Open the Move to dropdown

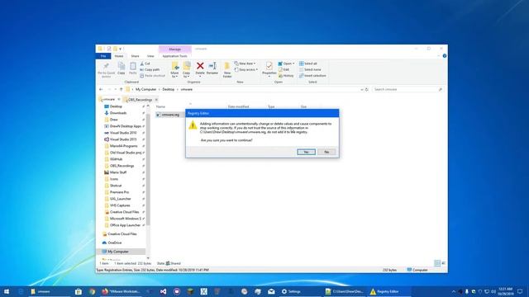174,69
